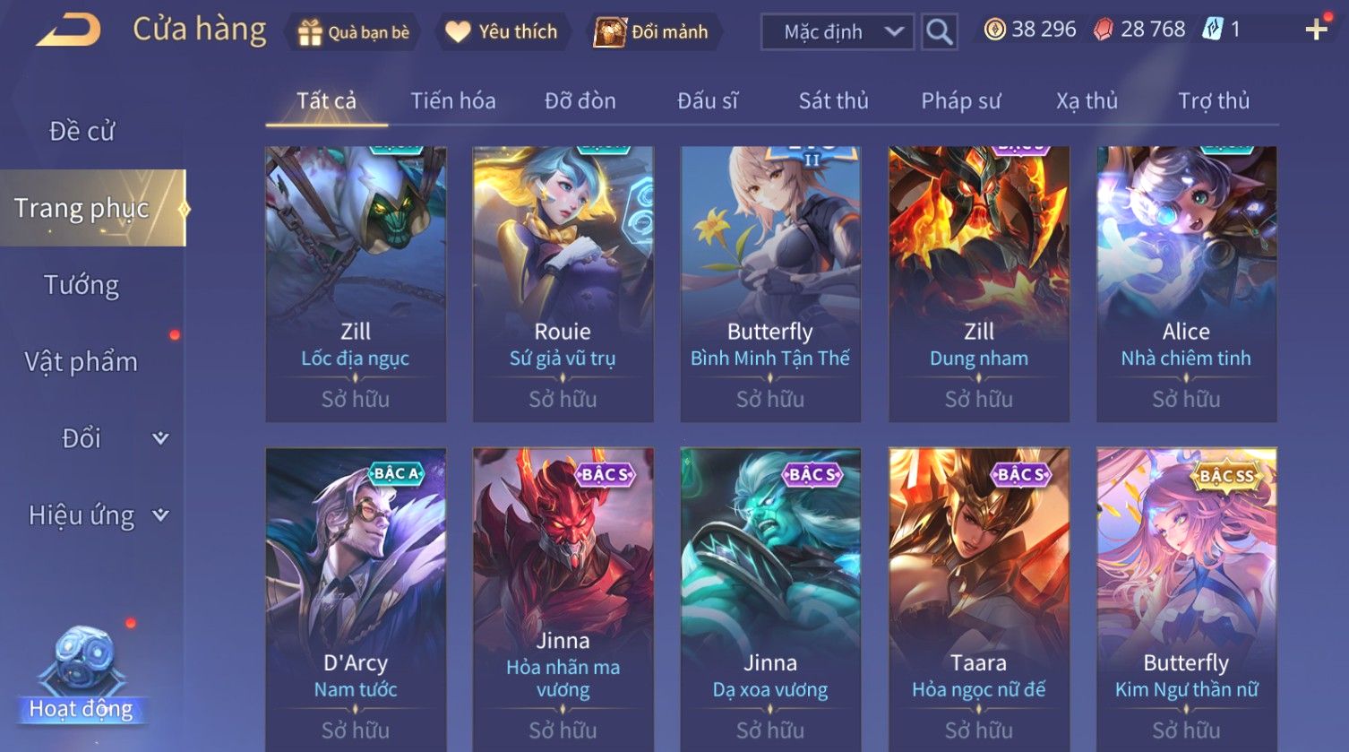Viewport: 1349px width, 752px height.
Task: Click the back arrow icon
Action: (x=68, y=30)
